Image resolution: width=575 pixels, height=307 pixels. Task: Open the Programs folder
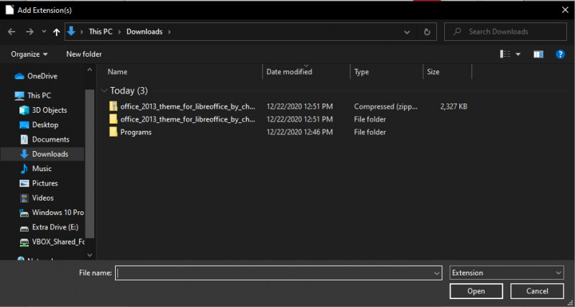(135, 132)
